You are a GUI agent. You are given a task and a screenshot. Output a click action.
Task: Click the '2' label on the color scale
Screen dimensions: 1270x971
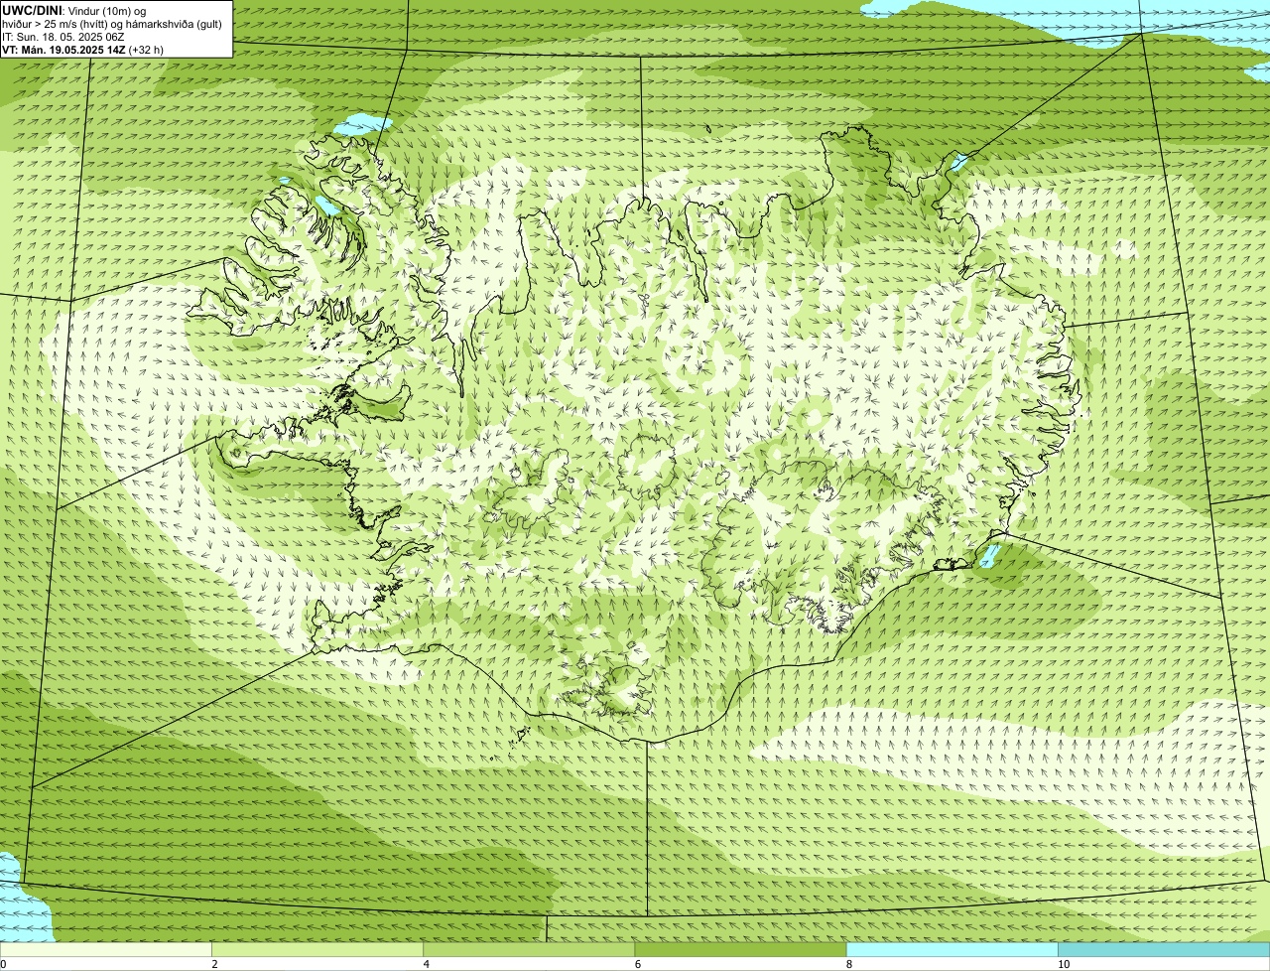(x=214, y=964)
